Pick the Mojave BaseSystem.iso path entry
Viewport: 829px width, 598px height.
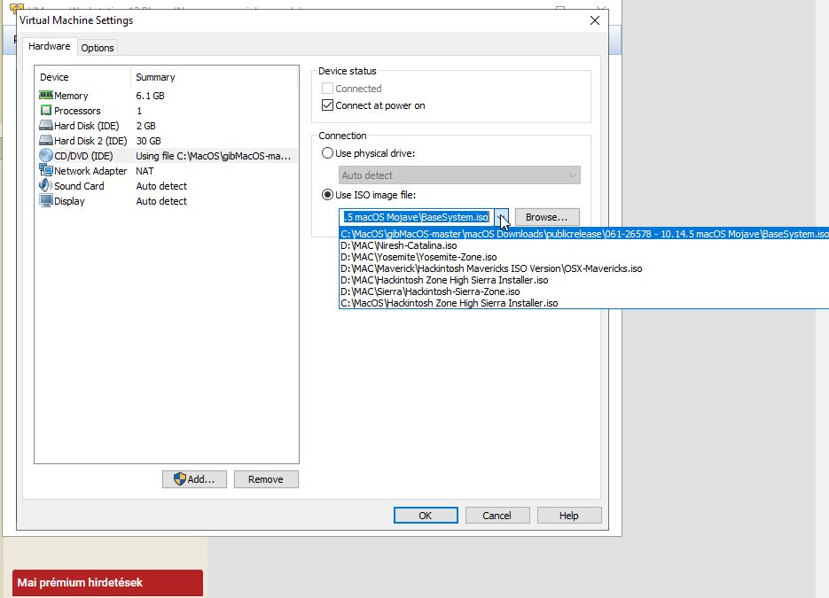(584, 234)
